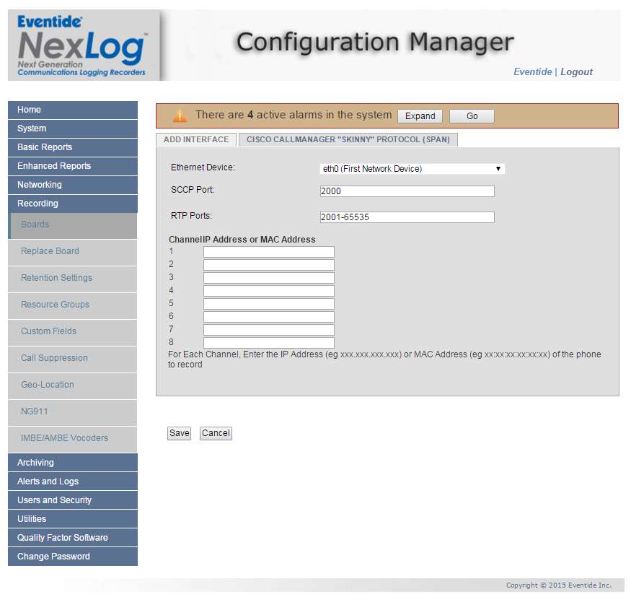Click into the SCCP Port field
Viewport: 631px width, 597px height.
407,191
